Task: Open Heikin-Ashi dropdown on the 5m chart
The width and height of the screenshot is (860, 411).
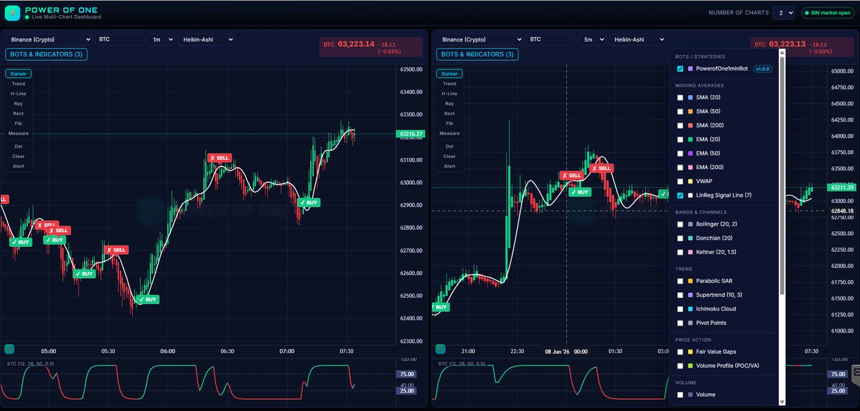Action: point(638,39)
